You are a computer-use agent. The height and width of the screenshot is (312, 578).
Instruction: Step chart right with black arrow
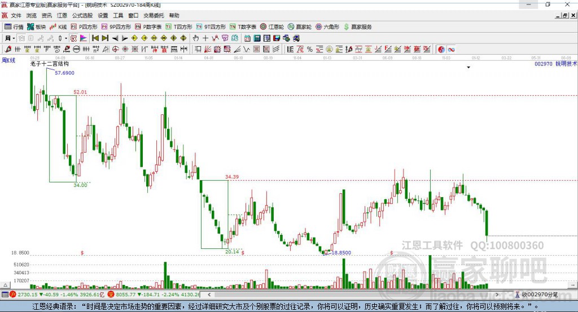[125, 38]
